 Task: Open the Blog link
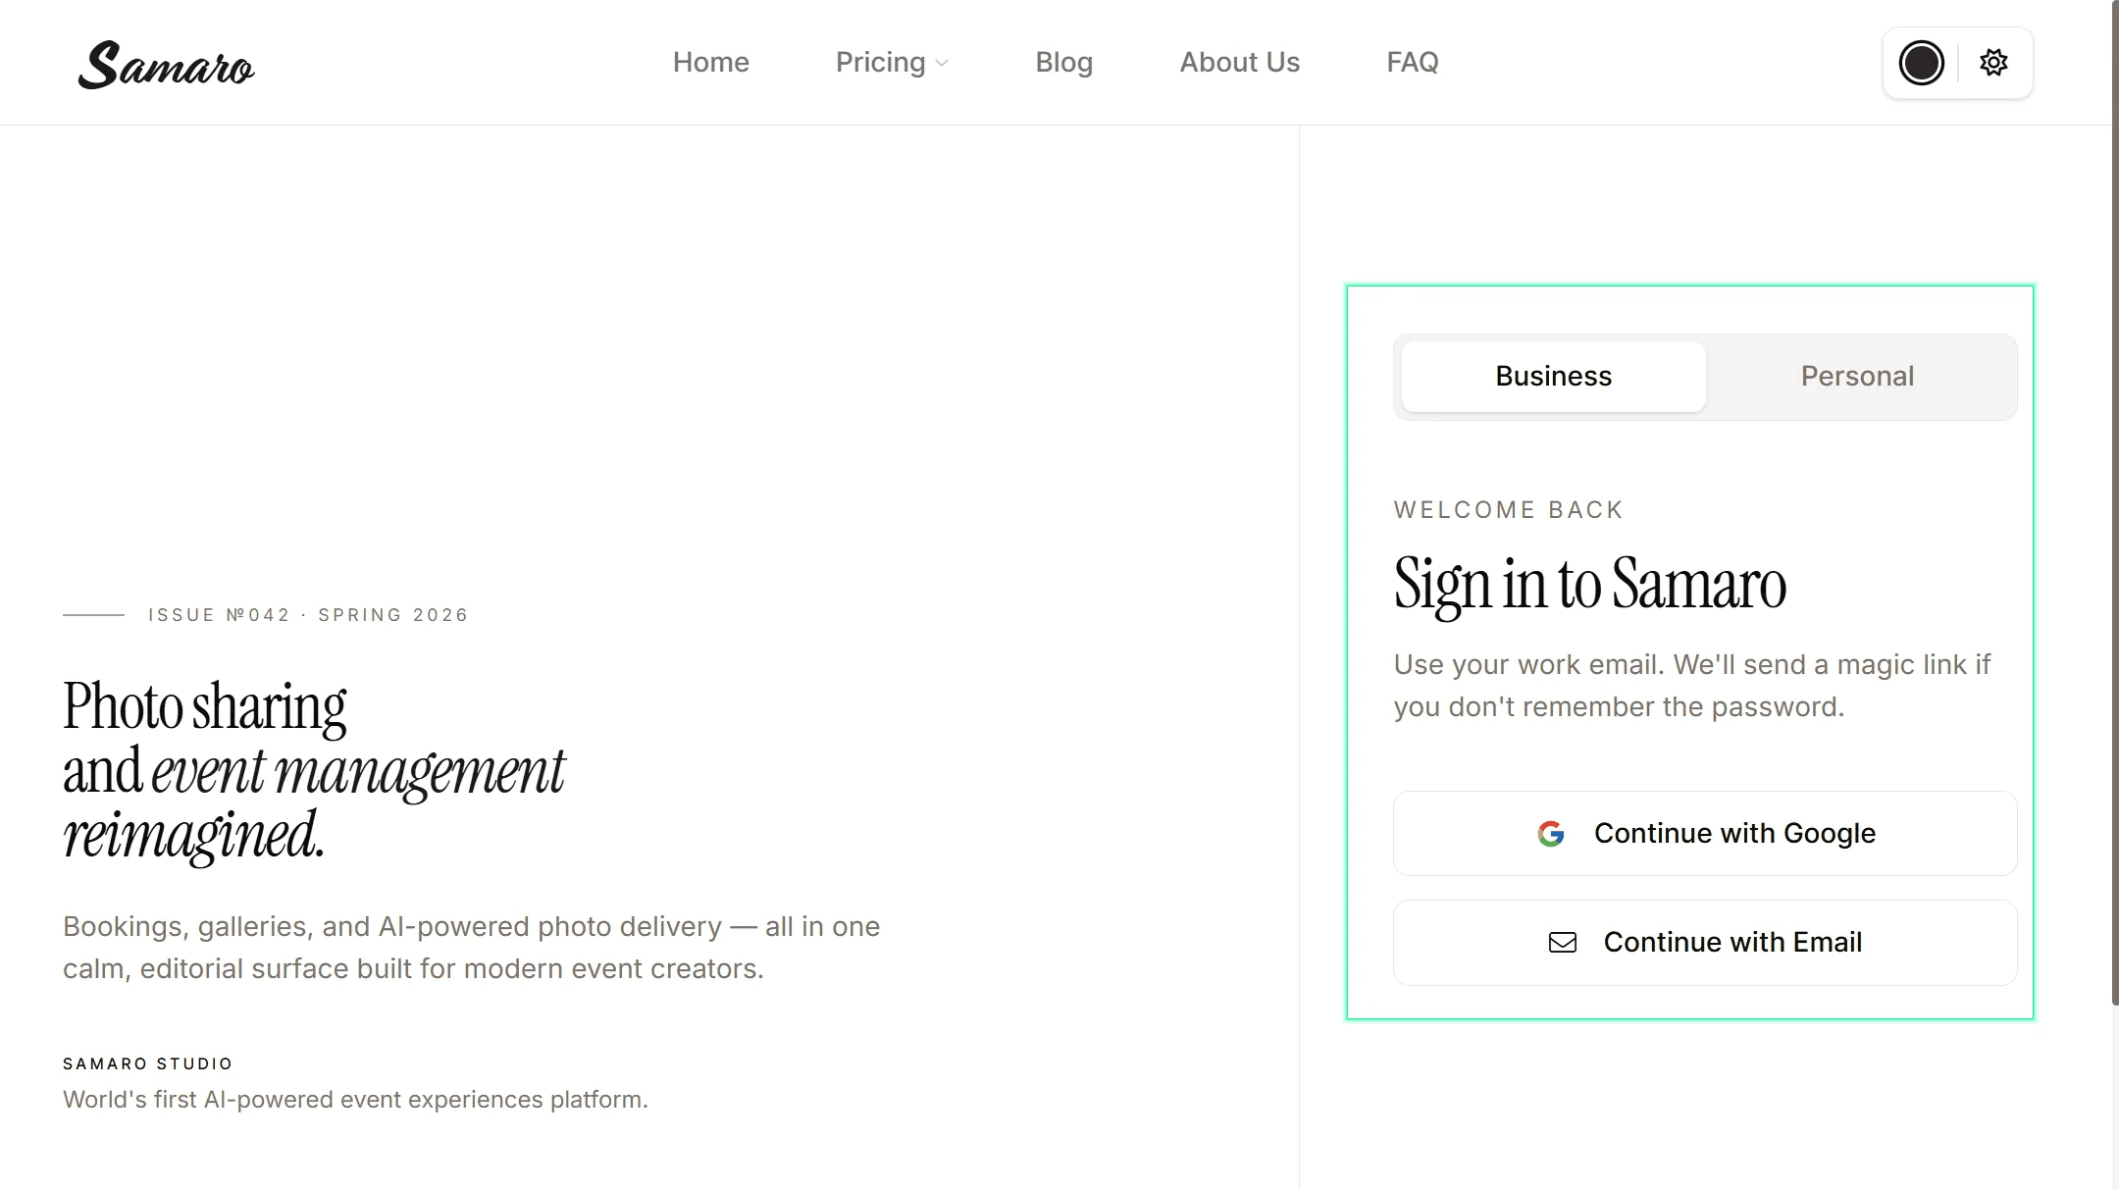(x=1063, y=62)
